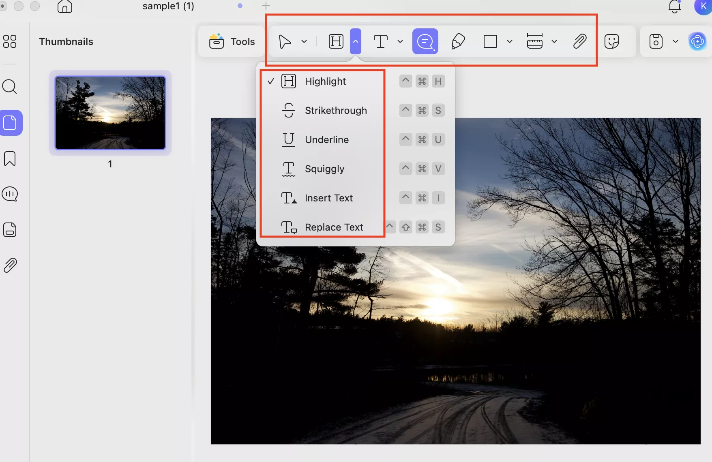This screenshot has width=712, height=462.
Task: Activate the blue text comment tool
Action: pyautogui.click(x=425, y=41)
